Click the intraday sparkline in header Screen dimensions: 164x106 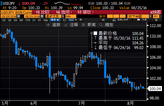coord(68,4)
